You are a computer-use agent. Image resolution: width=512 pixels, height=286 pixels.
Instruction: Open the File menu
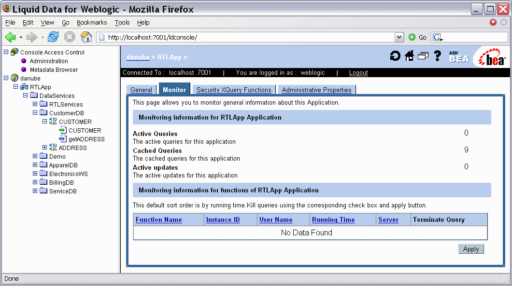coord(10,22)
